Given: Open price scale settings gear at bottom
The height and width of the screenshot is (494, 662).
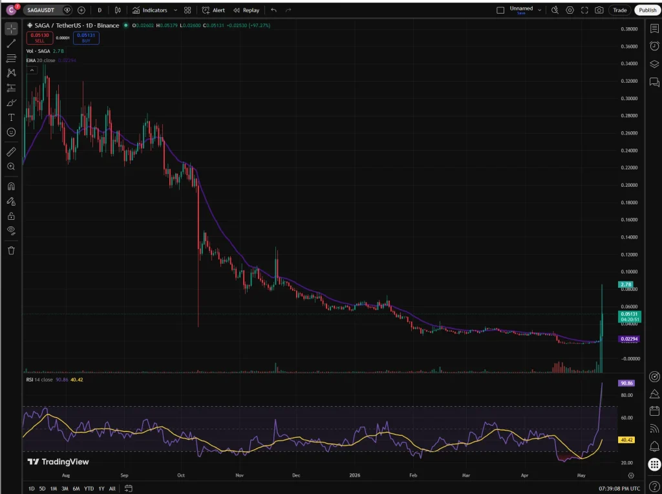Looking at the screenshot, I should 631,475.
